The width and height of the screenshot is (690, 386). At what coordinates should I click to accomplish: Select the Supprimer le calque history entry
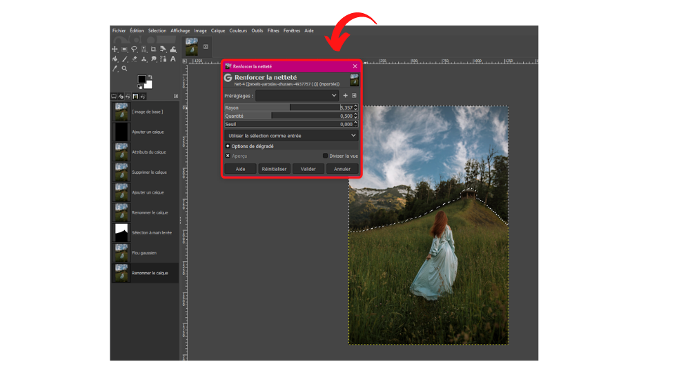point(145,172)
